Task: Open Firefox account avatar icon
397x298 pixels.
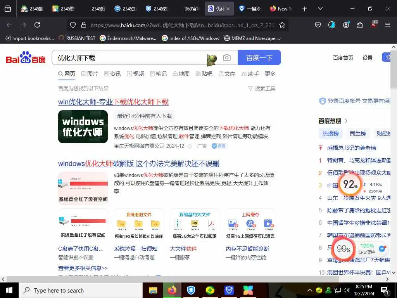Action: 346,25
